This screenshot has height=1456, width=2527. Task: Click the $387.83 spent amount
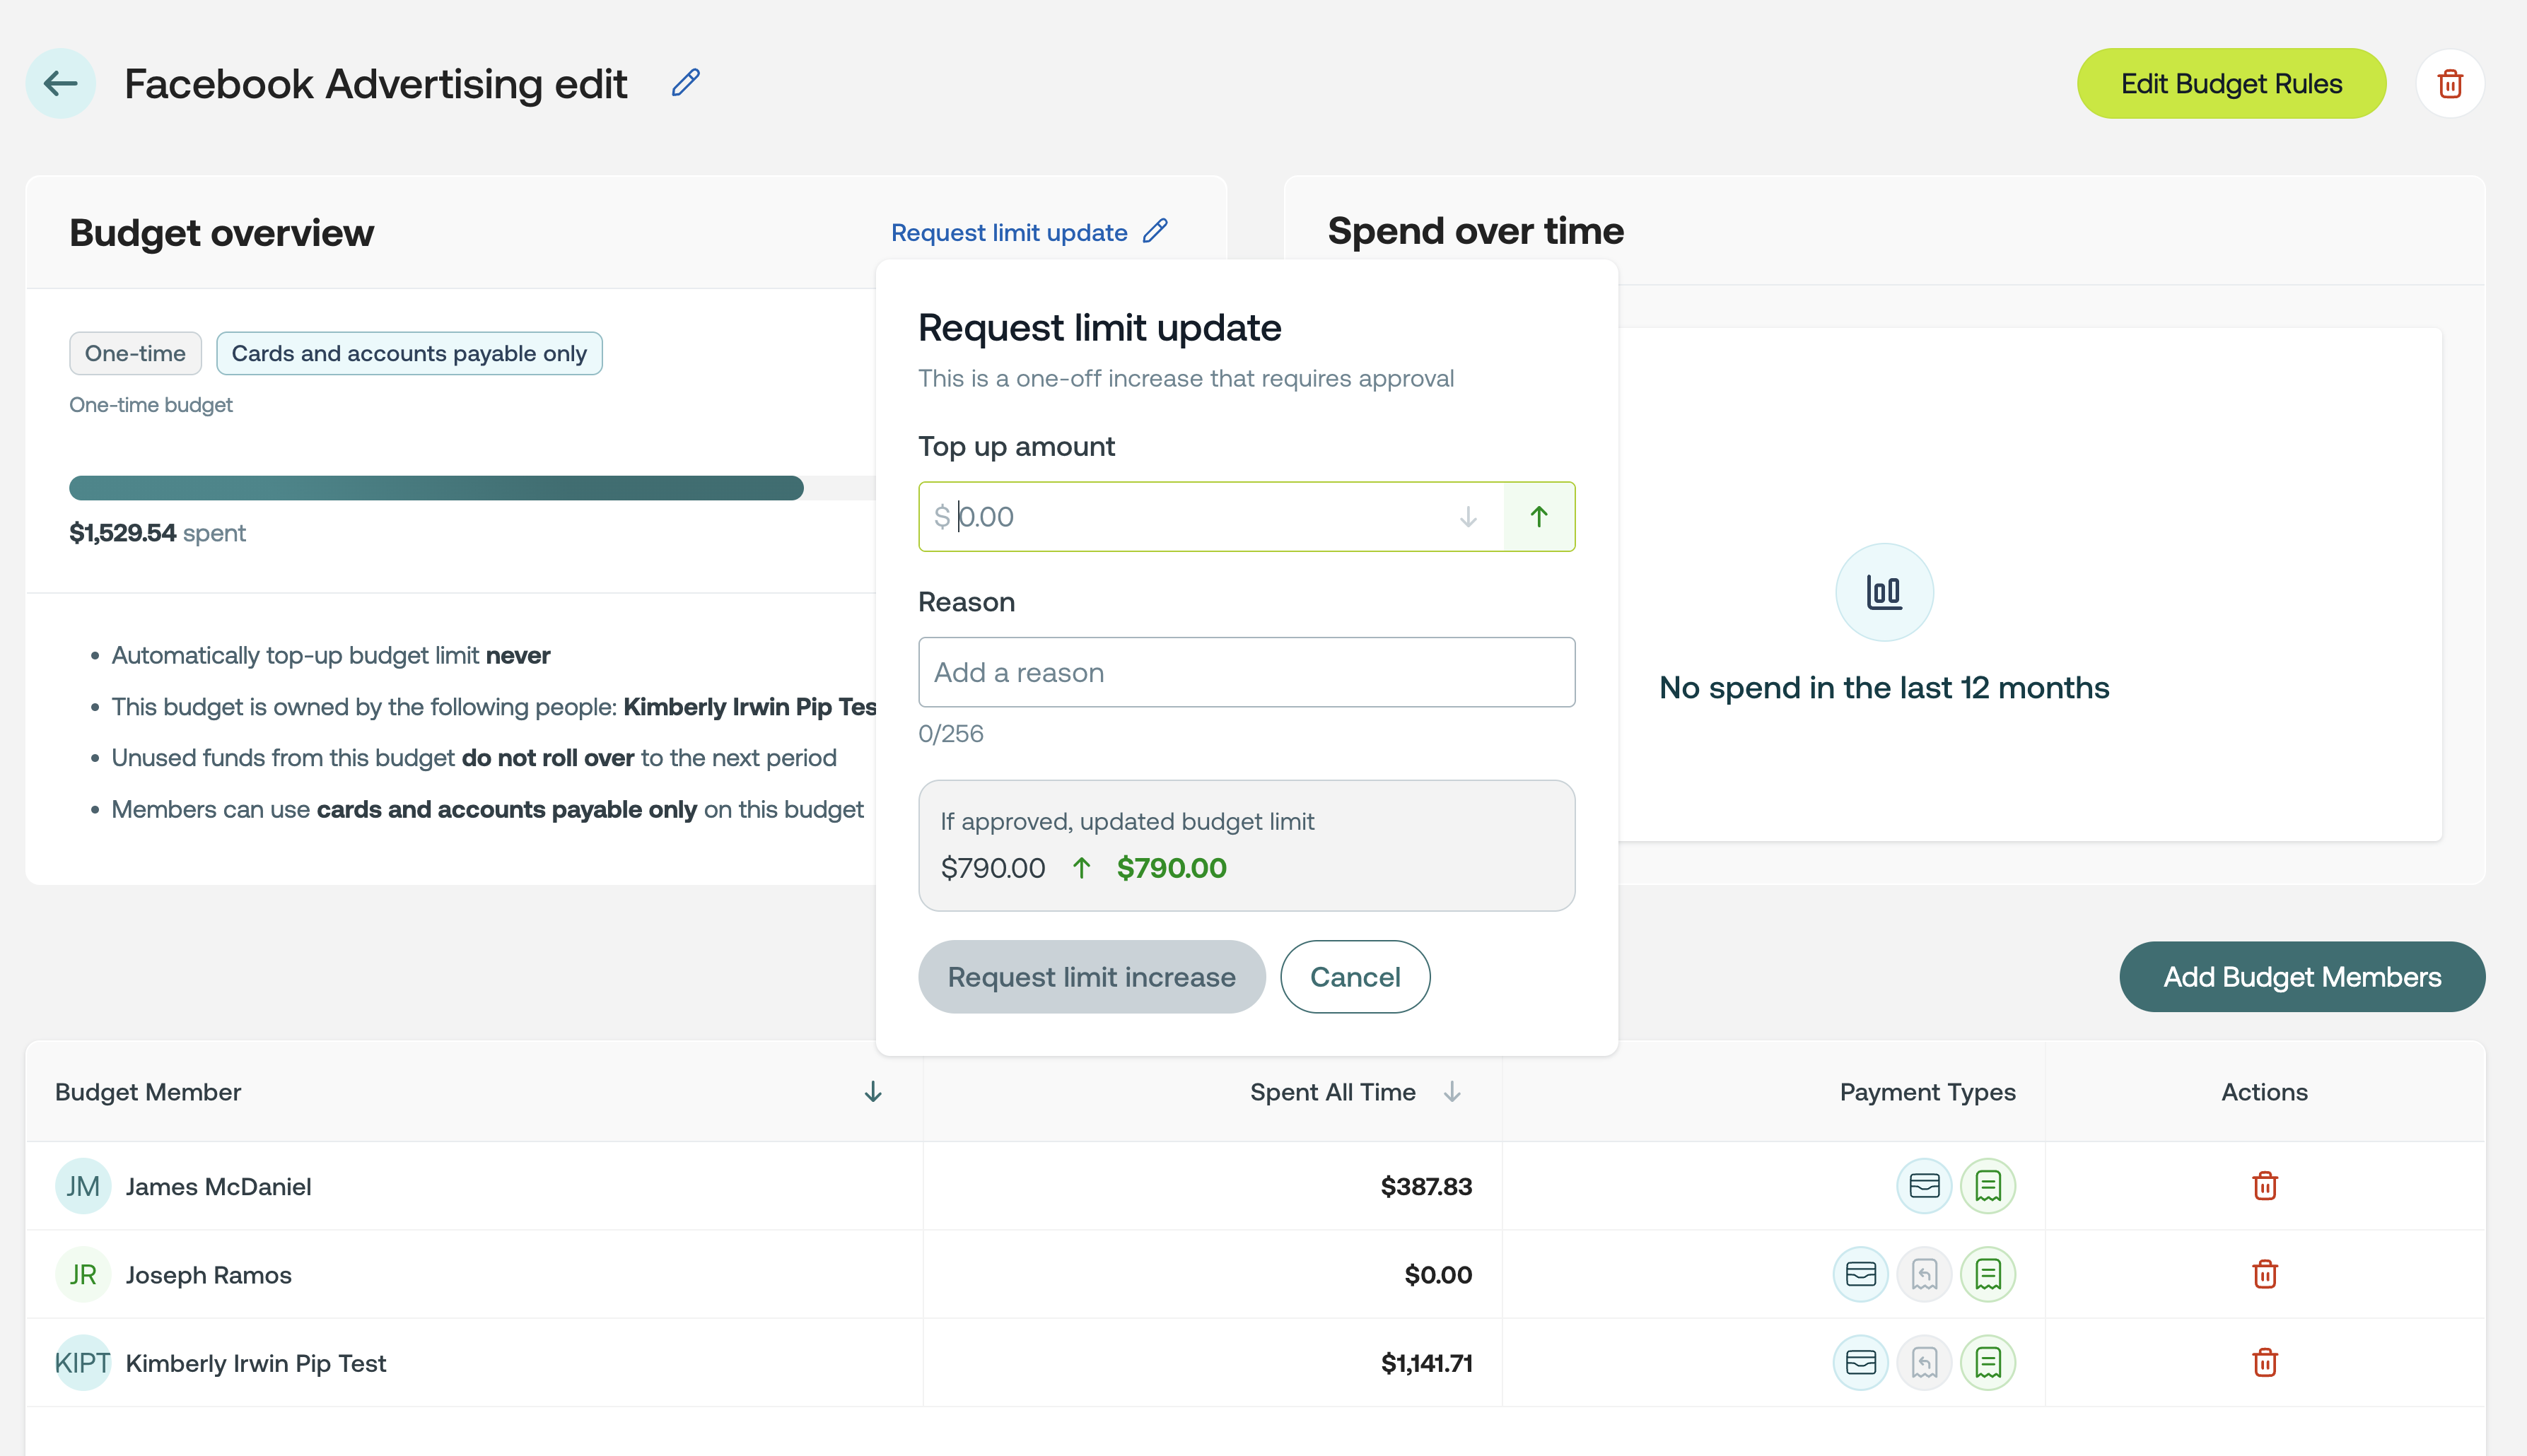(x=1425, y=1186)
